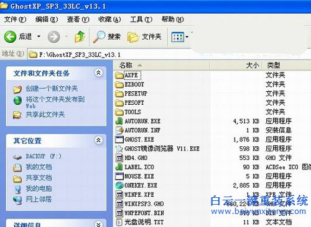Image resolution: width=311 pixels, height=227 pixels.
Task: Click 共享此文件夹 link
Action: click(45, 114)
